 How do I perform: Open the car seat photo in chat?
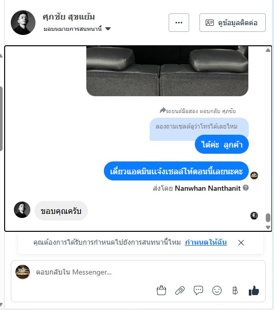(x=167, y=71)
